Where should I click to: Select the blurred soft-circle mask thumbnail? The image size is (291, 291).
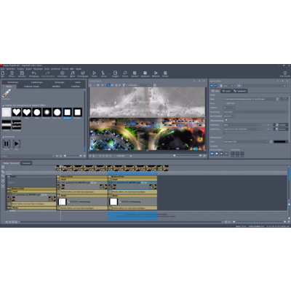click(x=47, y=112)
